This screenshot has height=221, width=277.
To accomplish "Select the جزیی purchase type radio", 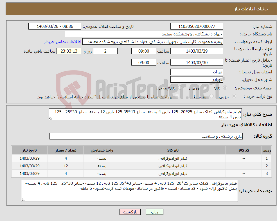I will 234,96.
